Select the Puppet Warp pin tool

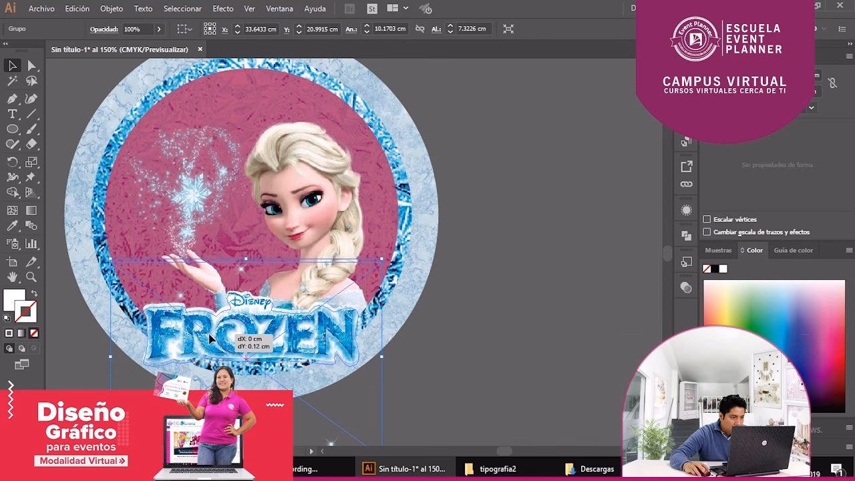click(31, 178)
